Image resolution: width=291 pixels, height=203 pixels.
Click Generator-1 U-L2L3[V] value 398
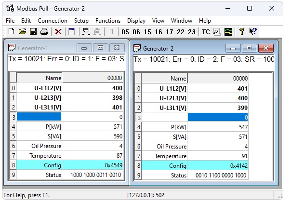pyautogui.click(x=93, y=97)
